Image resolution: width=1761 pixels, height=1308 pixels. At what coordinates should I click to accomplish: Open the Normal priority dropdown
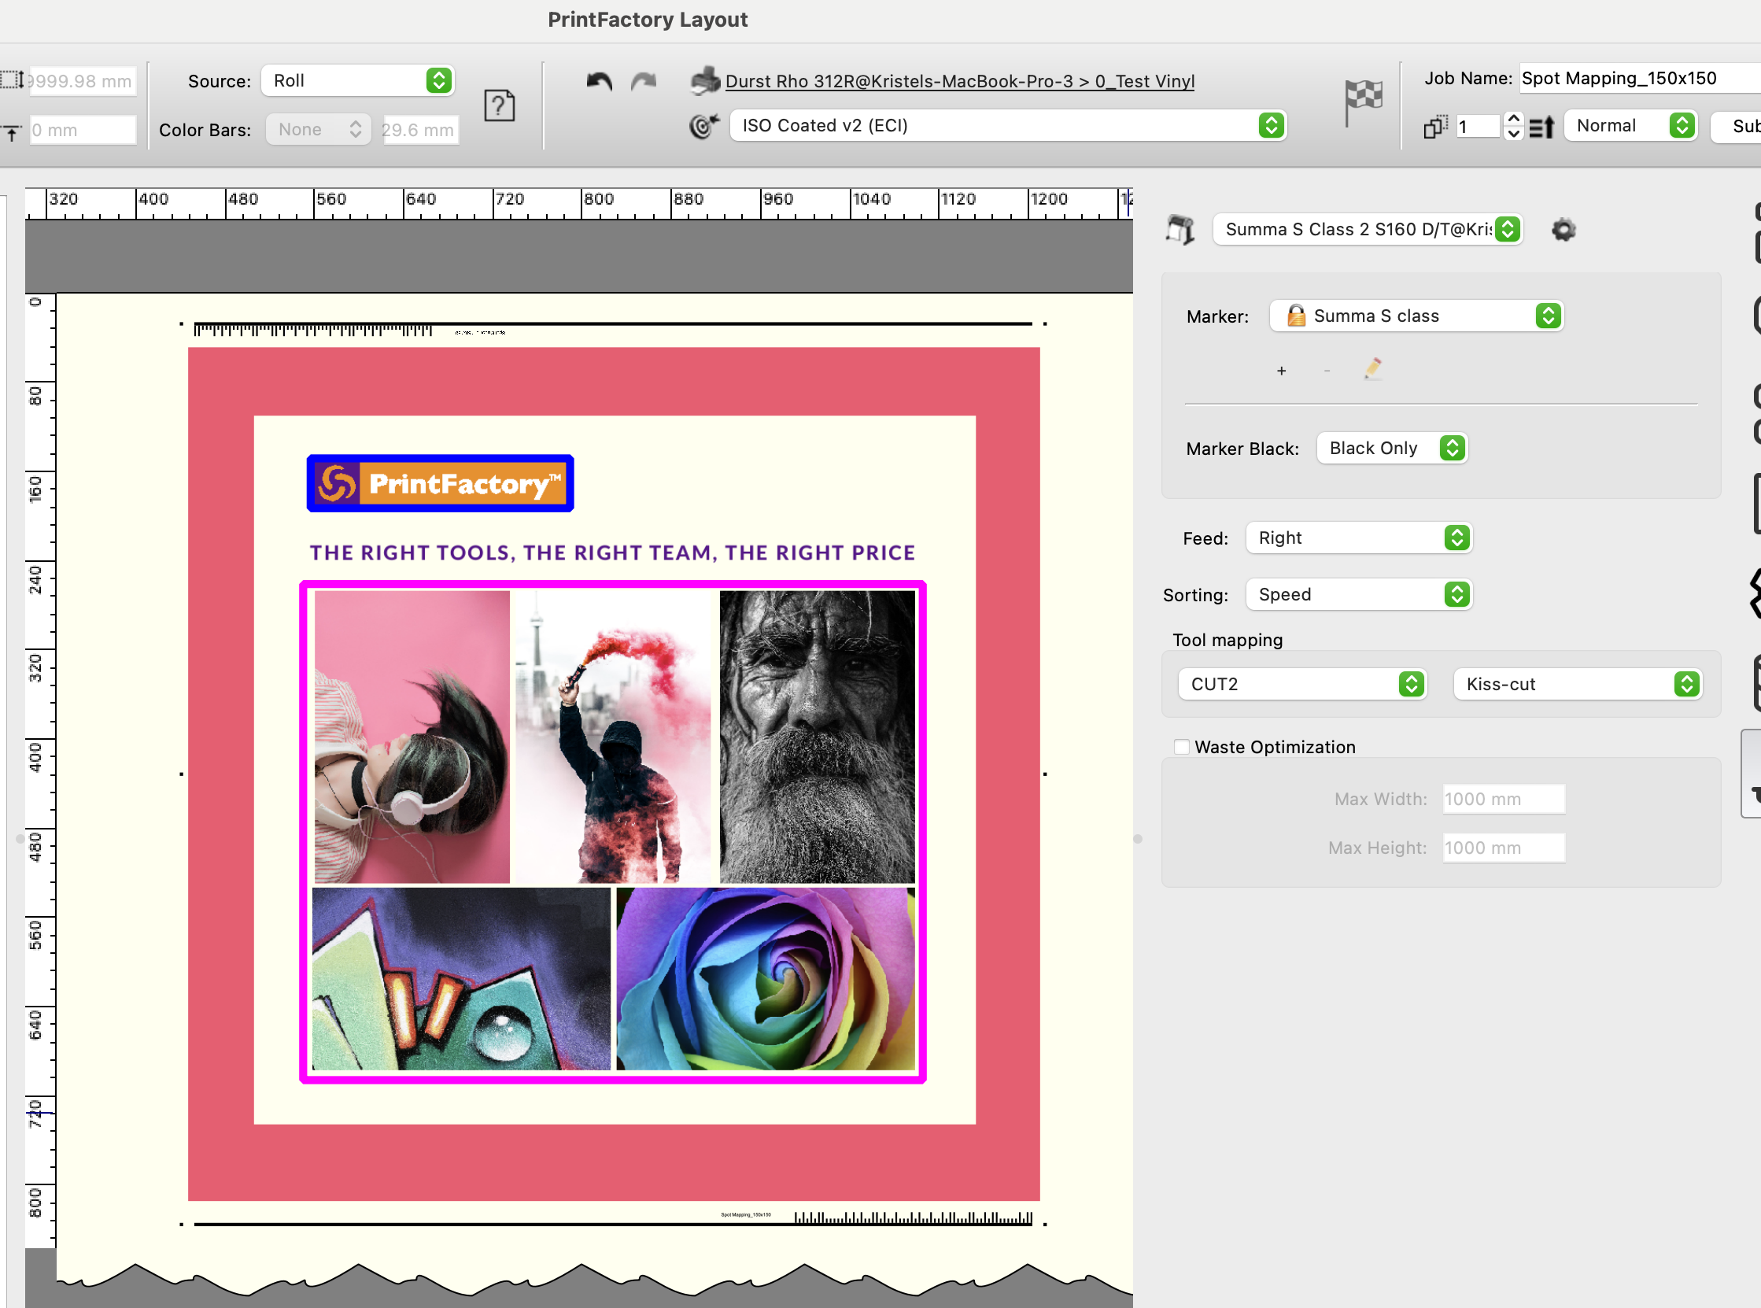[1630, 125]
